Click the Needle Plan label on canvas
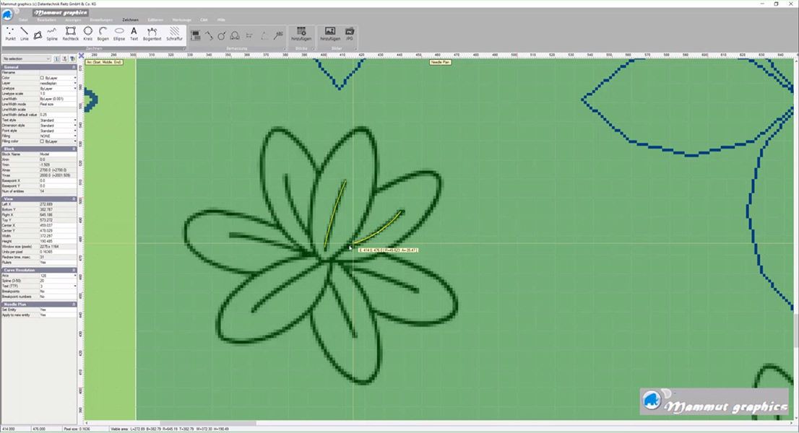This screenshot has width=799, height=433. coord(440,62)
